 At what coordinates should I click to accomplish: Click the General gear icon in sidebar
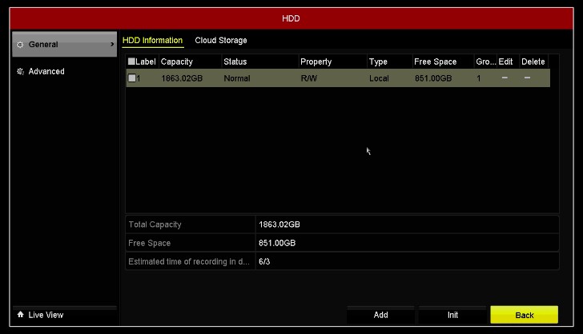point(20,45)
